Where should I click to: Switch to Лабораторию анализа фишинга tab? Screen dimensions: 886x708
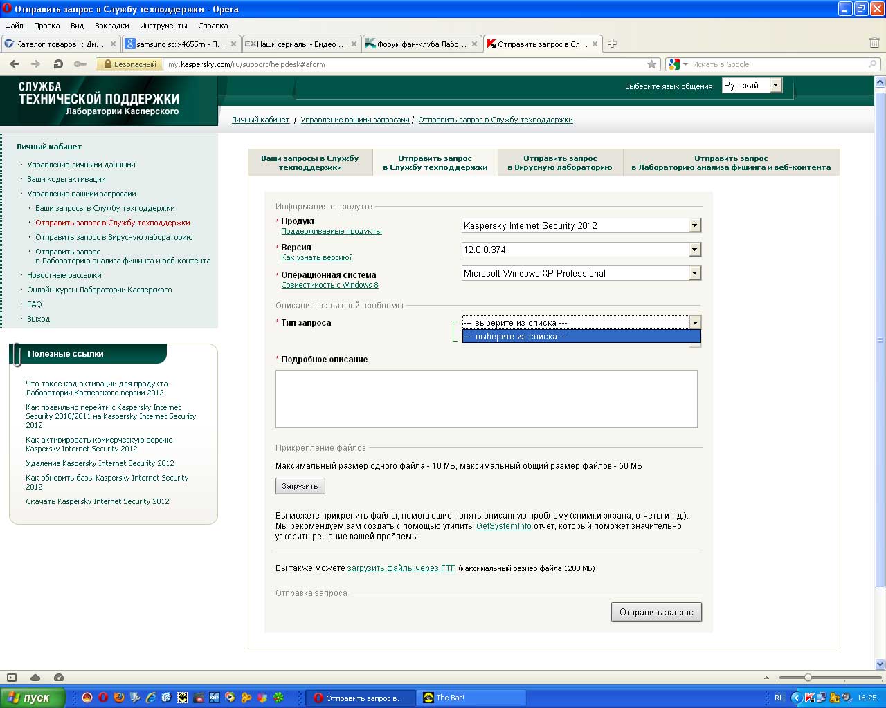pos(731,162)
